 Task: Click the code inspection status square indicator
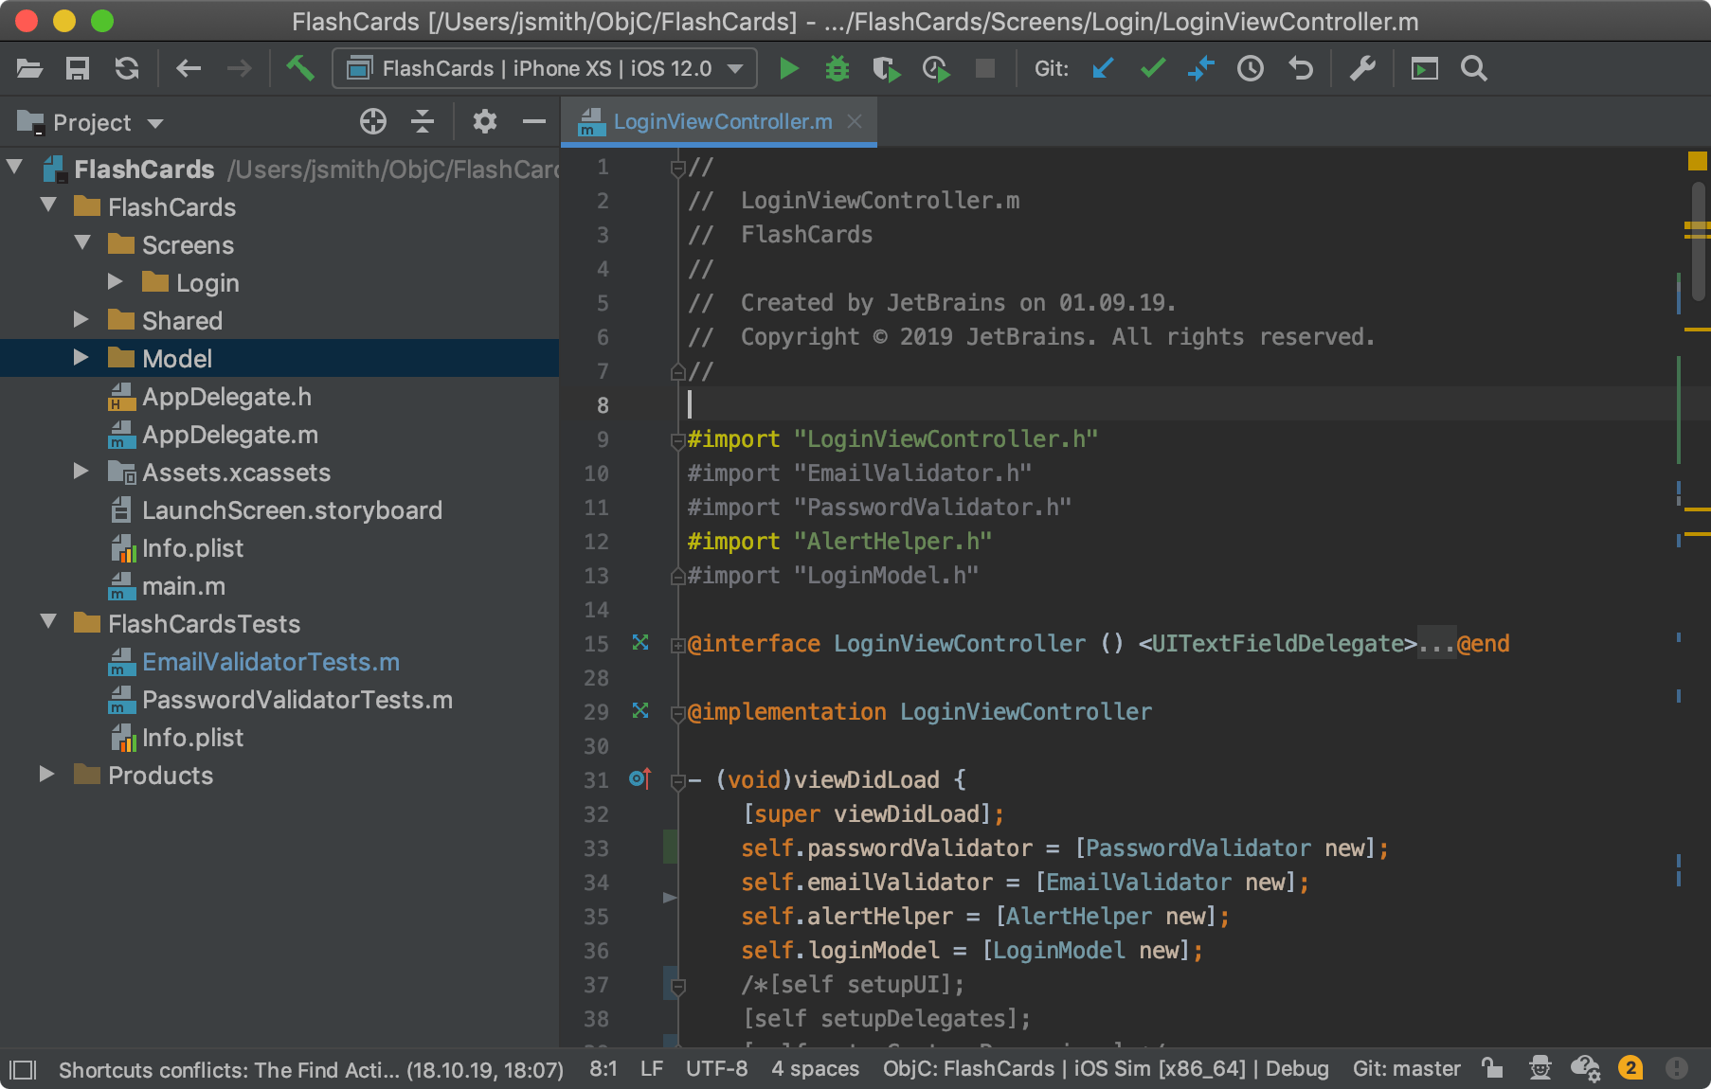1697,161
